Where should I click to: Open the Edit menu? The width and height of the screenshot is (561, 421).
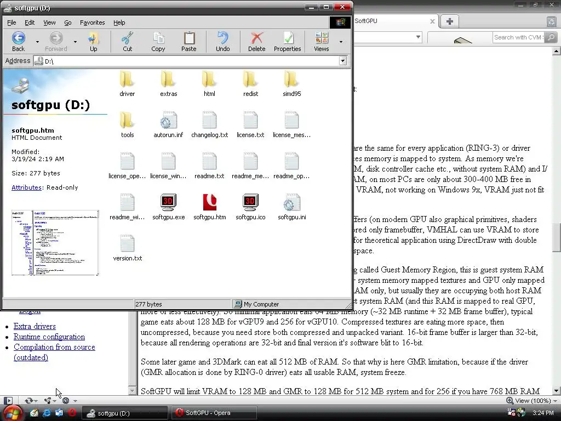[30, 22]
